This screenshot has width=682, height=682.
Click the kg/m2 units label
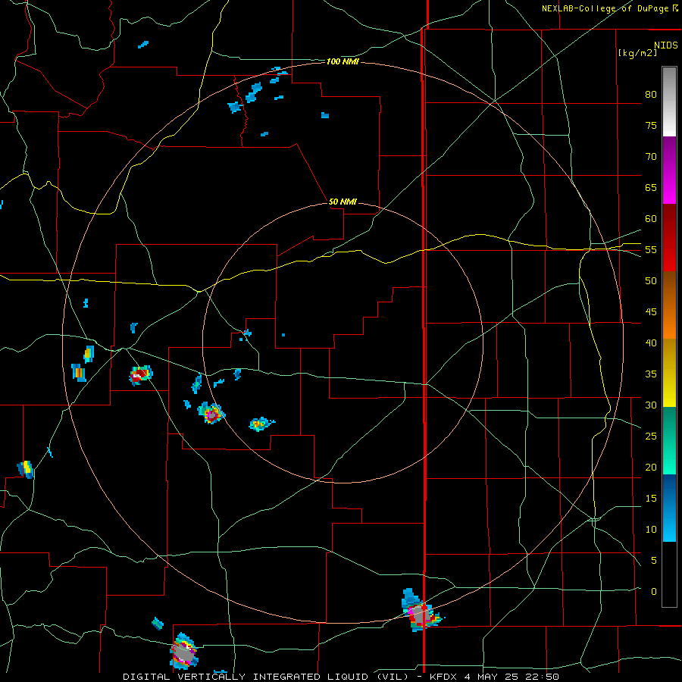click(x=637, y=53)
